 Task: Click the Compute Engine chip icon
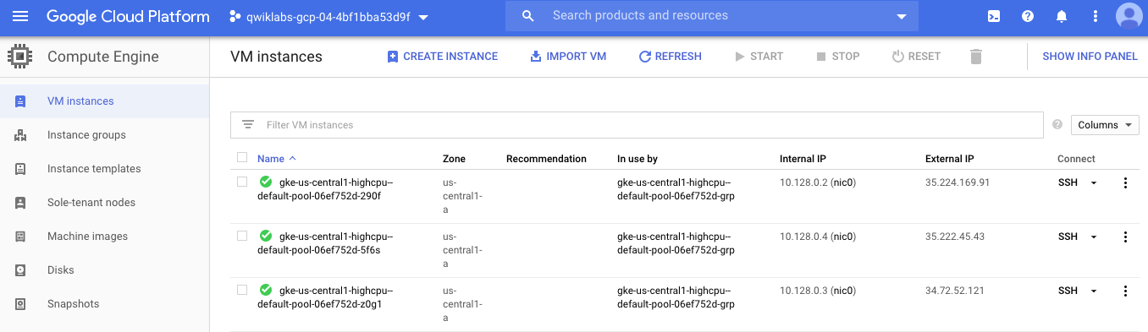tap(19, 57)
